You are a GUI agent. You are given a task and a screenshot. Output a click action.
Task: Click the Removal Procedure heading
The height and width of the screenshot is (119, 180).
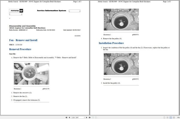[x=20, y=49]
